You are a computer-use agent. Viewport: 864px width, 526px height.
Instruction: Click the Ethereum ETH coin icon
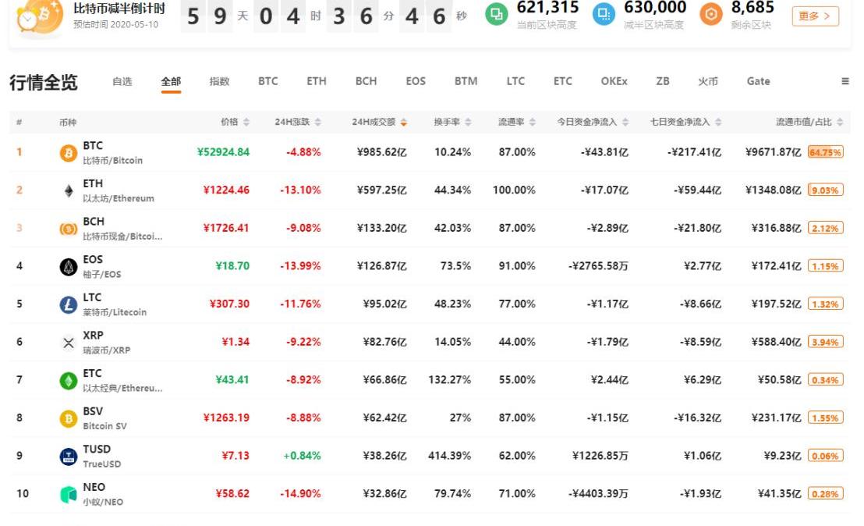69,190
